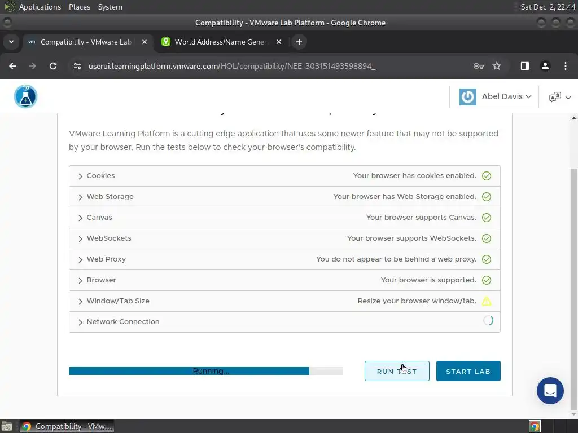Click the browser forward arrow
Image resolution: width=578 pixels, height=433 pixels.
click(x=33, y=66)
